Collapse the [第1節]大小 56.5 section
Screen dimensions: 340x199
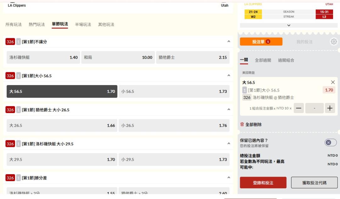click(229, 76)
